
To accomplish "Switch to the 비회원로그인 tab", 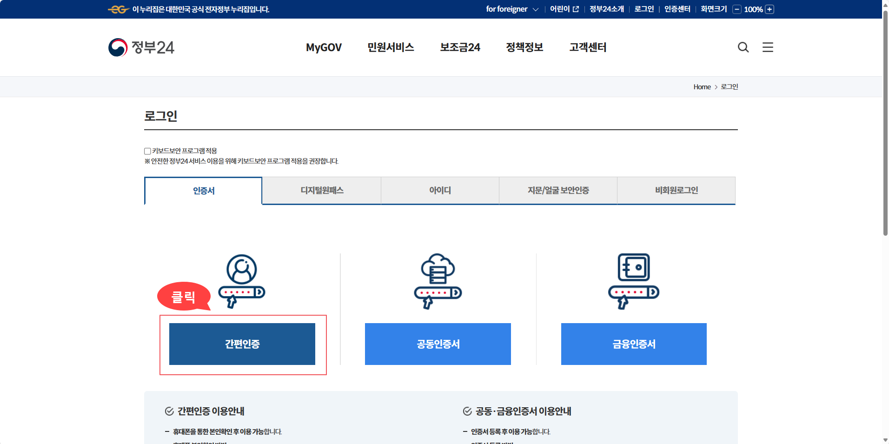I will (x=677, y=190).
